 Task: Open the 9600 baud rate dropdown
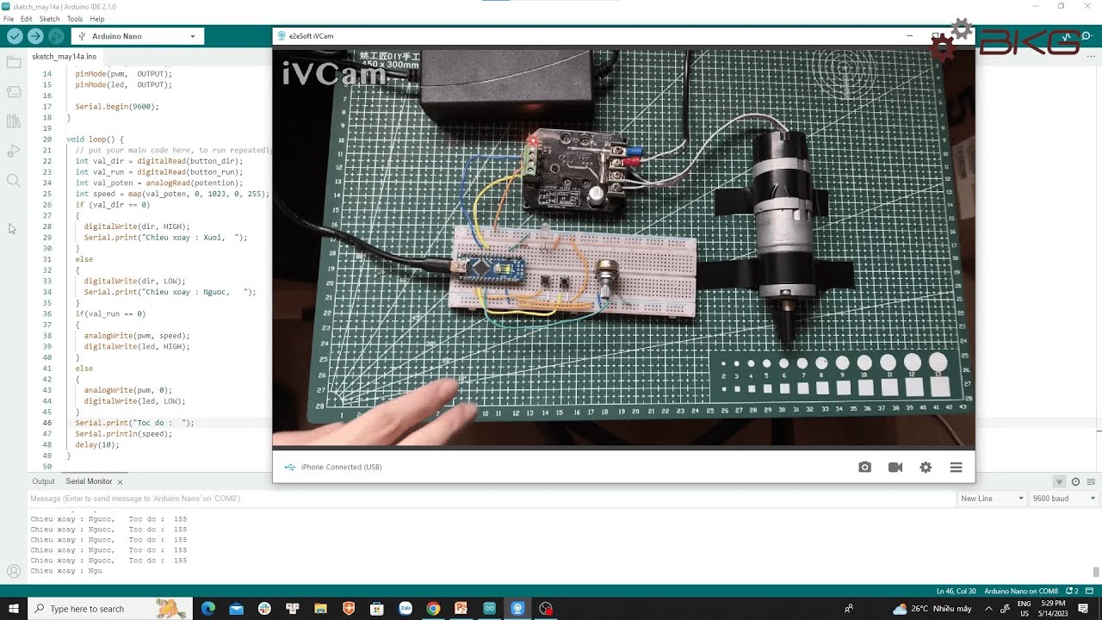pyautogui.click(x=1064, y=499)
